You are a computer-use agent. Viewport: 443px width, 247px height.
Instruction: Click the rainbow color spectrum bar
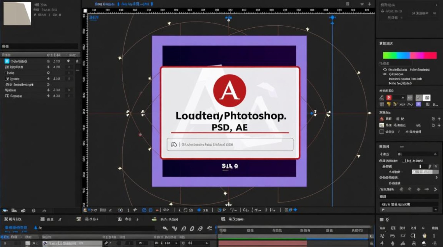point(410,55)
